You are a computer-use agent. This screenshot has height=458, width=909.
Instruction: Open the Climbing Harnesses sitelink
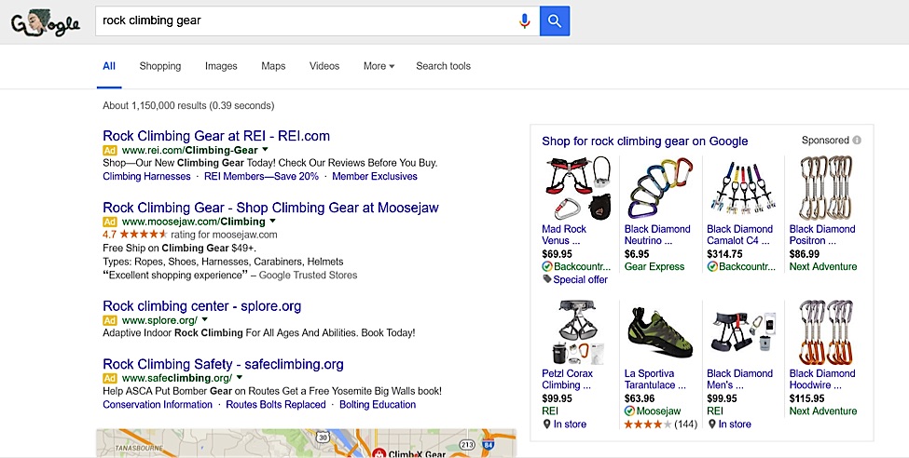point(146,176)
